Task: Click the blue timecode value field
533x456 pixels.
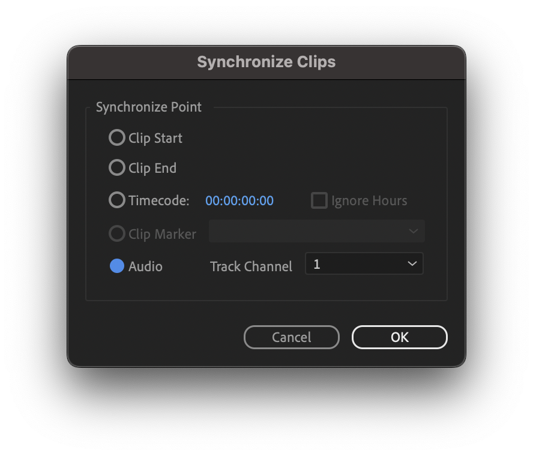Action: click(x=239, y=200)
